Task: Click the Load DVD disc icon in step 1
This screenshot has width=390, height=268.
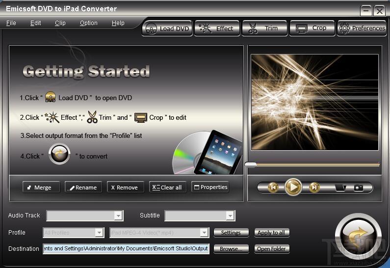Action: pyautogui.click(x=51, y=97)
